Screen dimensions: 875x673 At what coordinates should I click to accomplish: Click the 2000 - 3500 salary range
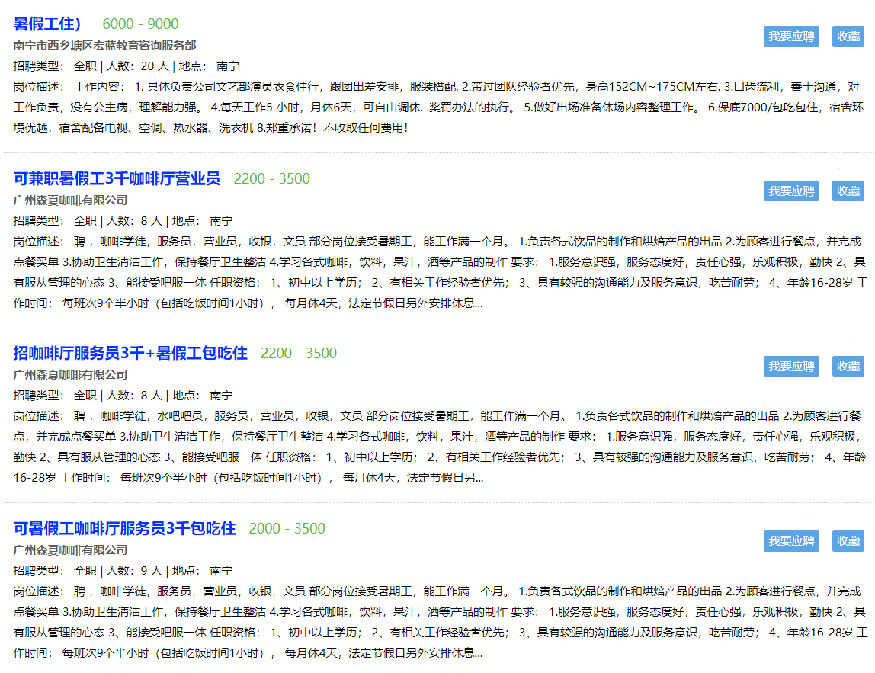[x=287, y=529]
